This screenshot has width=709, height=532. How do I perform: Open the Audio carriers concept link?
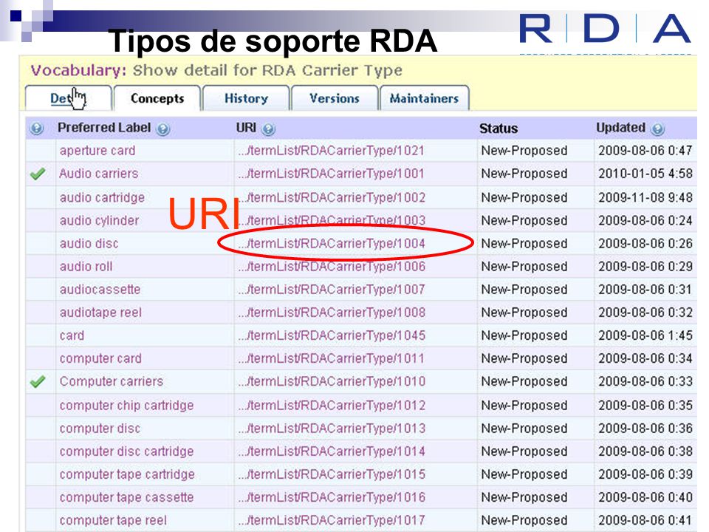coord(98,174)
